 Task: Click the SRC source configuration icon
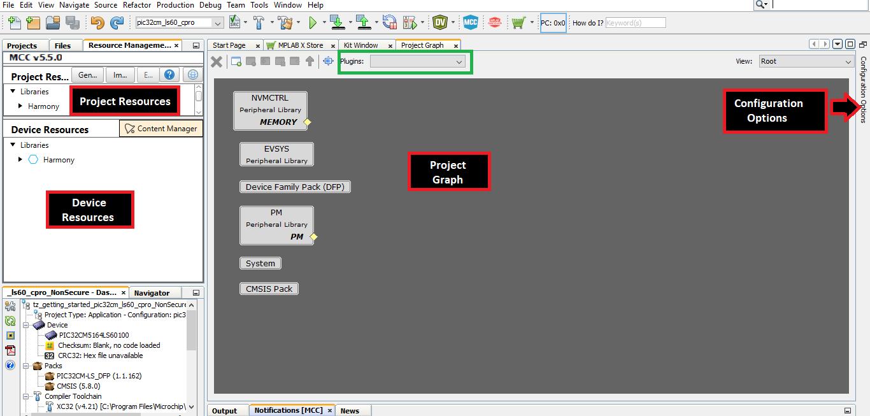(234, 23)
